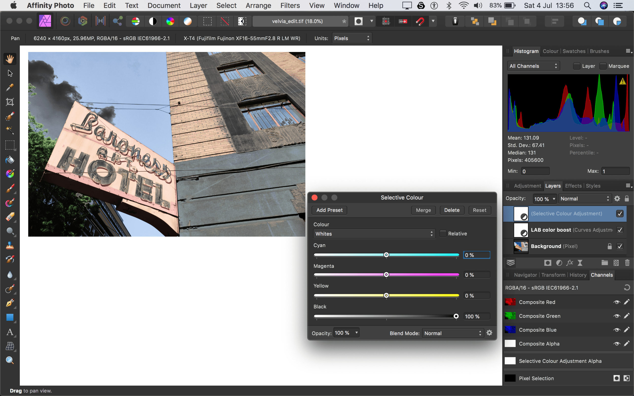Open the dialog Blend Mode dropdown

click(452, 333)
